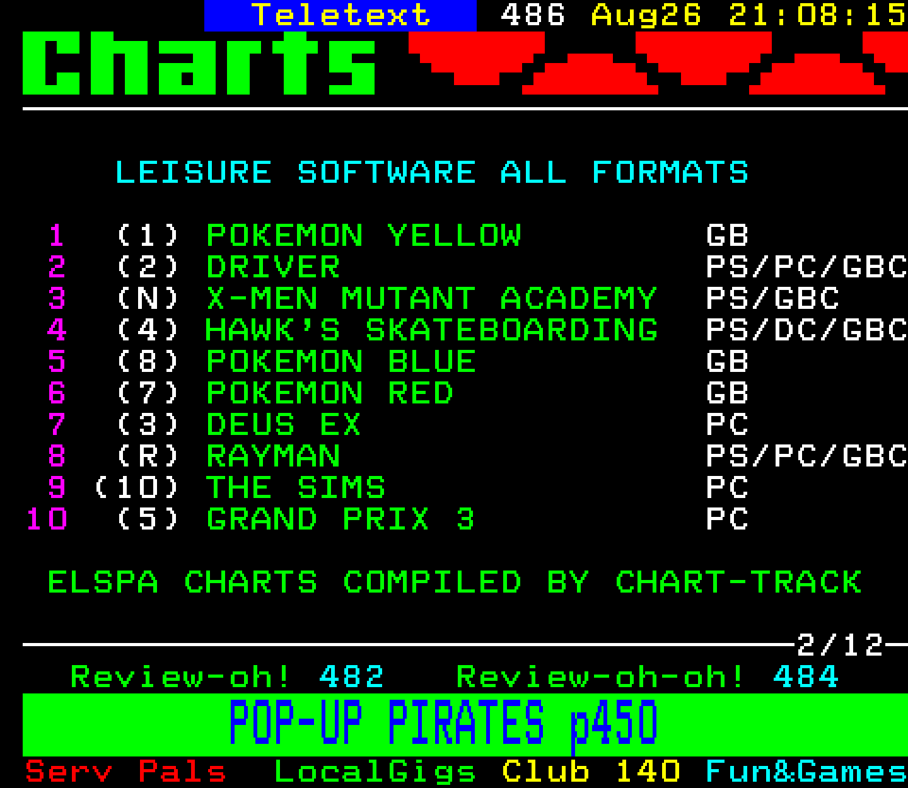Screen dimensions: 908x788
Task: Click the page number 486
Action: 533,15
